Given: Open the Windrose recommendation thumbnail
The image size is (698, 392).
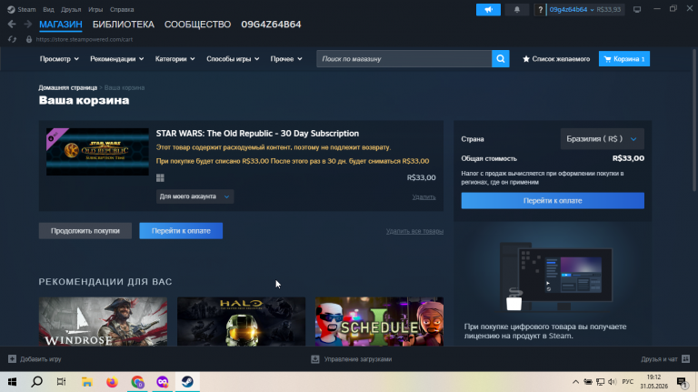Looking at the screenshot, I should [103, 322].
